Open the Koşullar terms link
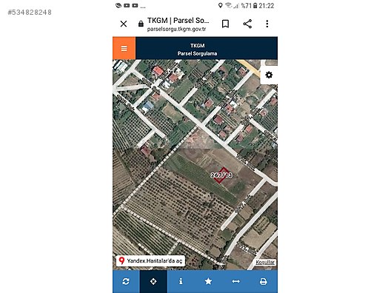 tap(265, 262)
